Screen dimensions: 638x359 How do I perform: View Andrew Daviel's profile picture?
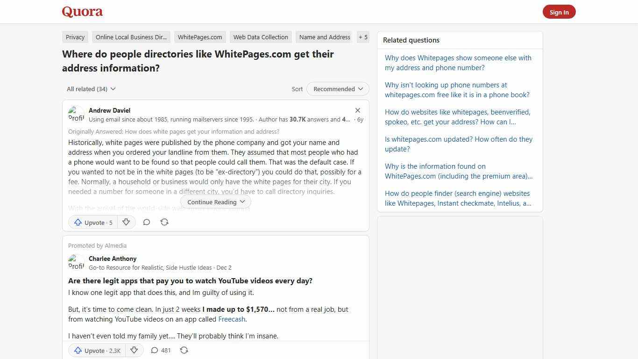click(76, 114)
